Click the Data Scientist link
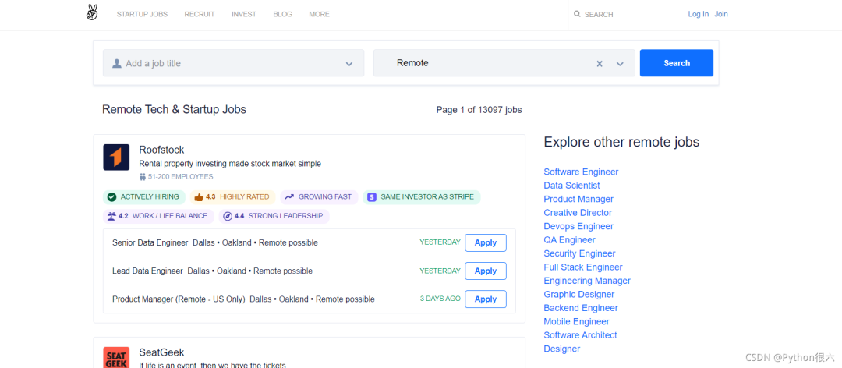The height and width of the screenshot is (368, 842). click(x=572, y=186)
